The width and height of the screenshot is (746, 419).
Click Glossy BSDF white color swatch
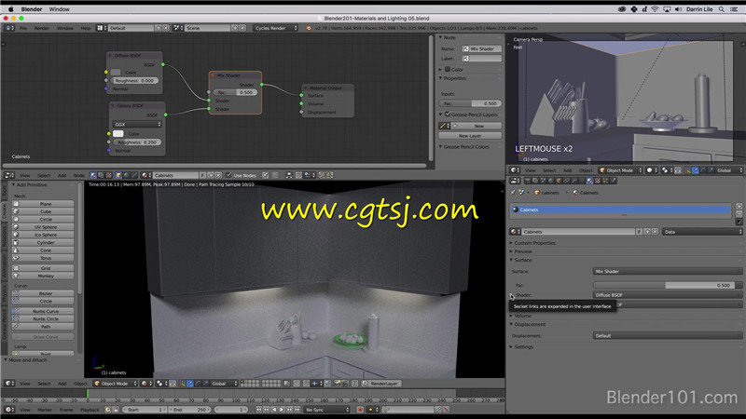pyautogui.click(x=118, y=133)
